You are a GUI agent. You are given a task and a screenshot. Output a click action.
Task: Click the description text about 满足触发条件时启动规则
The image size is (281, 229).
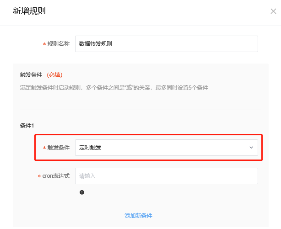tap(114, 87)
